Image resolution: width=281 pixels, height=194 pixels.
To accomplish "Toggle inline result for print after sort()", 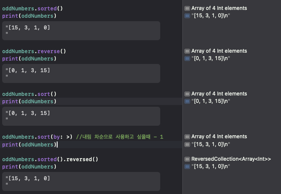I will click(x=187, y=101).
